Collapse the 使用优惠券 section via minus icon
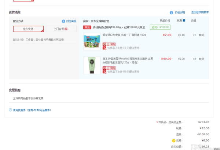 click(10, 110)
